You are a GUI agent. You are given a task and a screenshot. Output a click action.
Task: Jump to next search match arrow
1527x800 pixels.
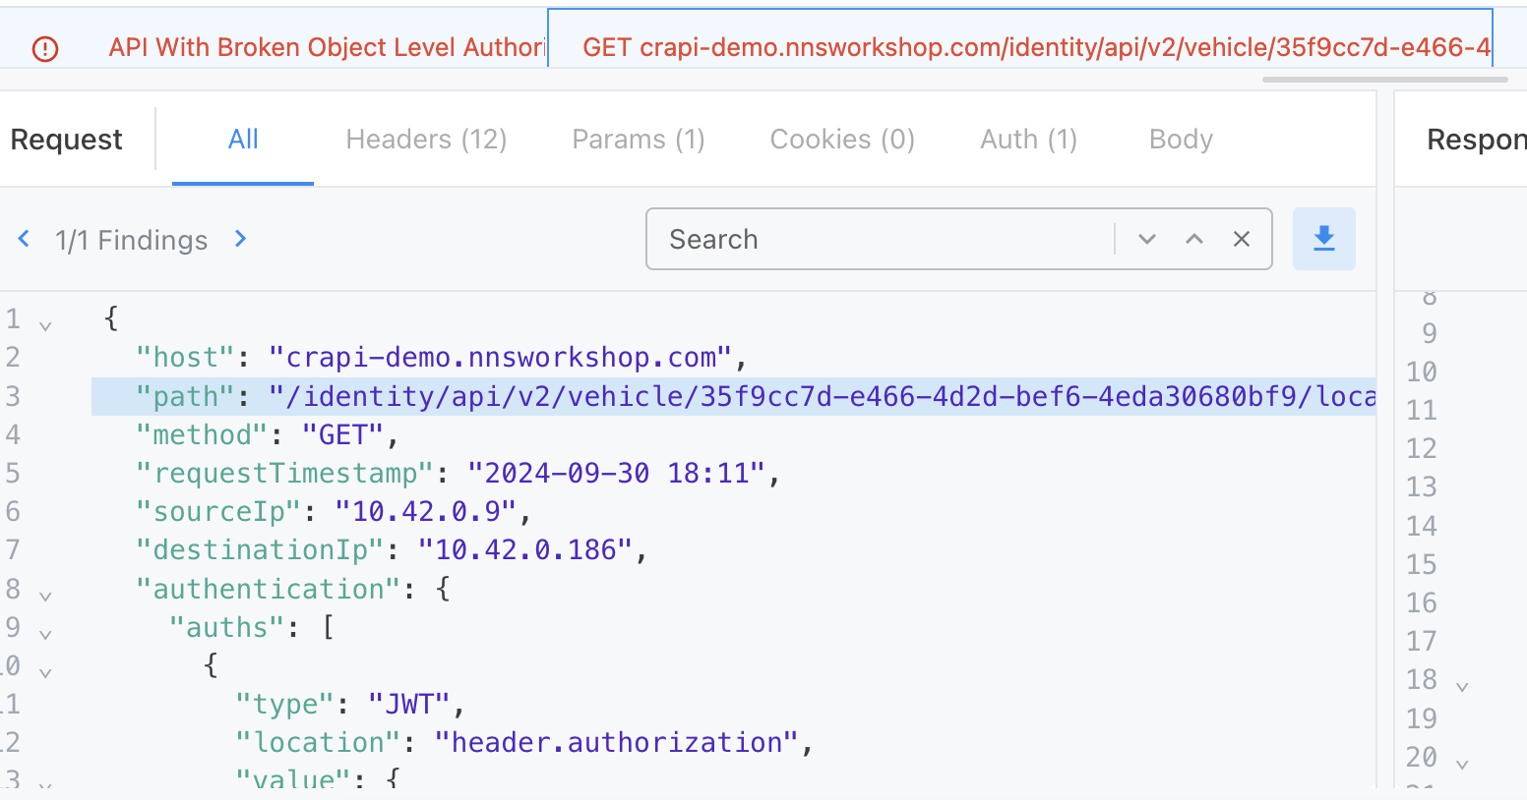(x=1147, y=239)
